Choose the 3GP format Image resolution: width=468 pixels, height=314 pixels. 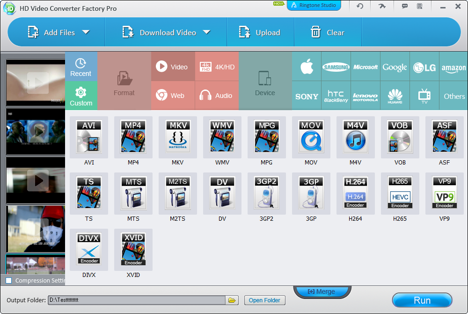tap(311, 194)
